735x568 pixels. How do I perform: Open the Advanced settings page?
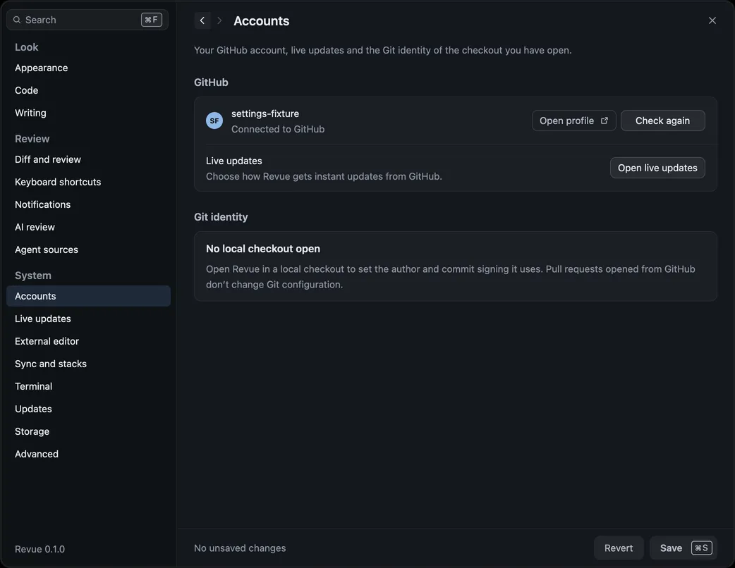(89, 454)
